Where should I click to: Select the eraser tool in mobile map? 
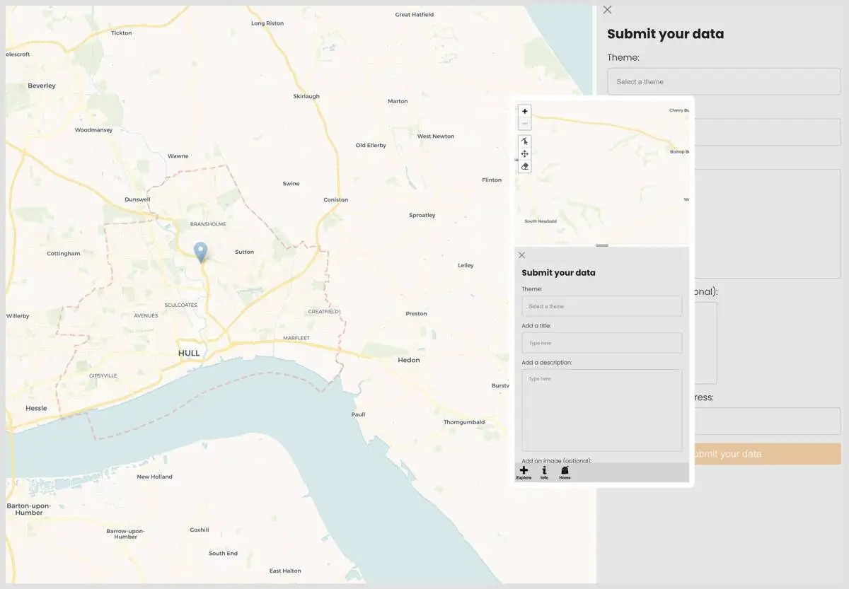[524, 166]
